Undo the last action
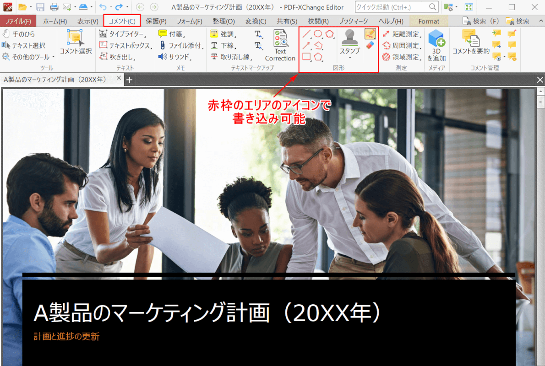Image resolution: width=545 pixels, height=366 pixels. coord(103,7)
